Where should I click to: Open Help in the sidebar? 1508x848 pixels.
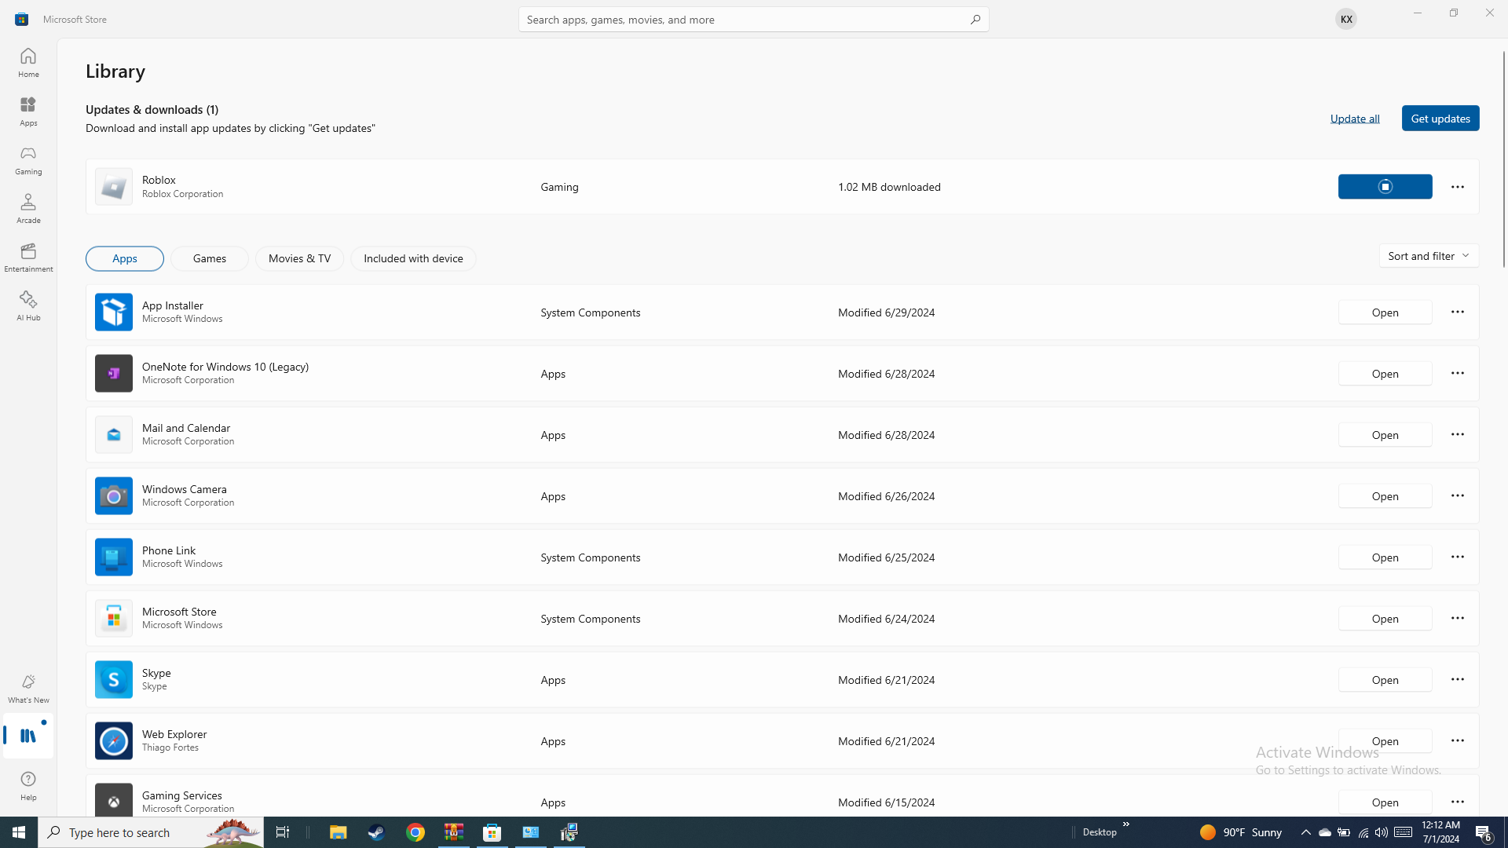28,785
